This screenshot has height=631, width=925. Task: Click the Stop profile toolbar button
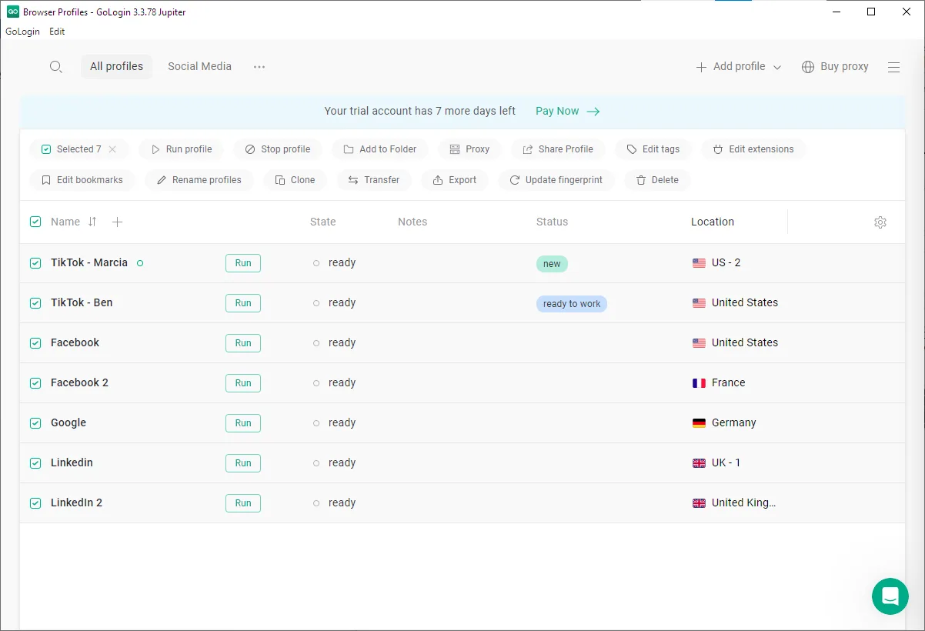[278, 149]
